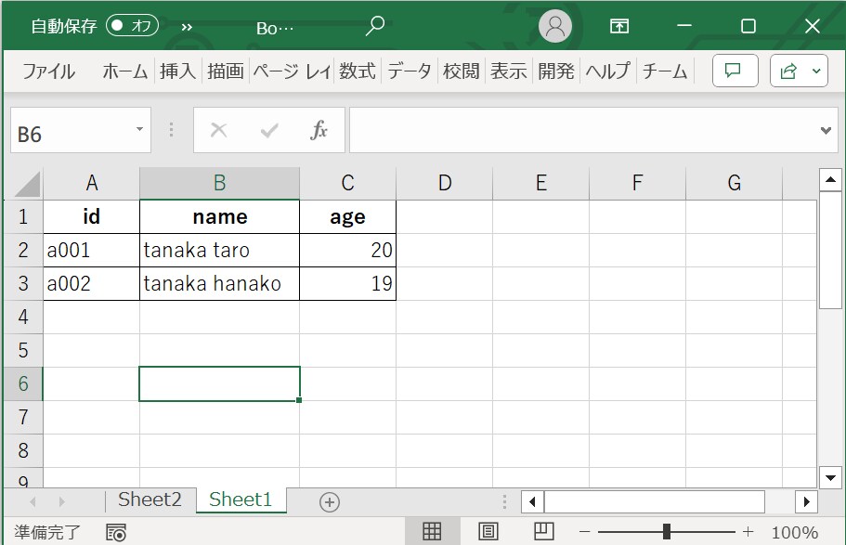Click inside the formula bar field

coord(582,130)
